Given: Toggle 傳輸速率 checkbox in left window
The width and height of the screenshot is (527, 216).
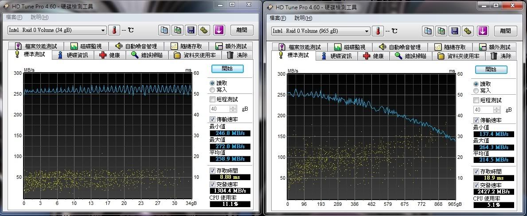Looking at the screenshot, I should tap(212, 120).
